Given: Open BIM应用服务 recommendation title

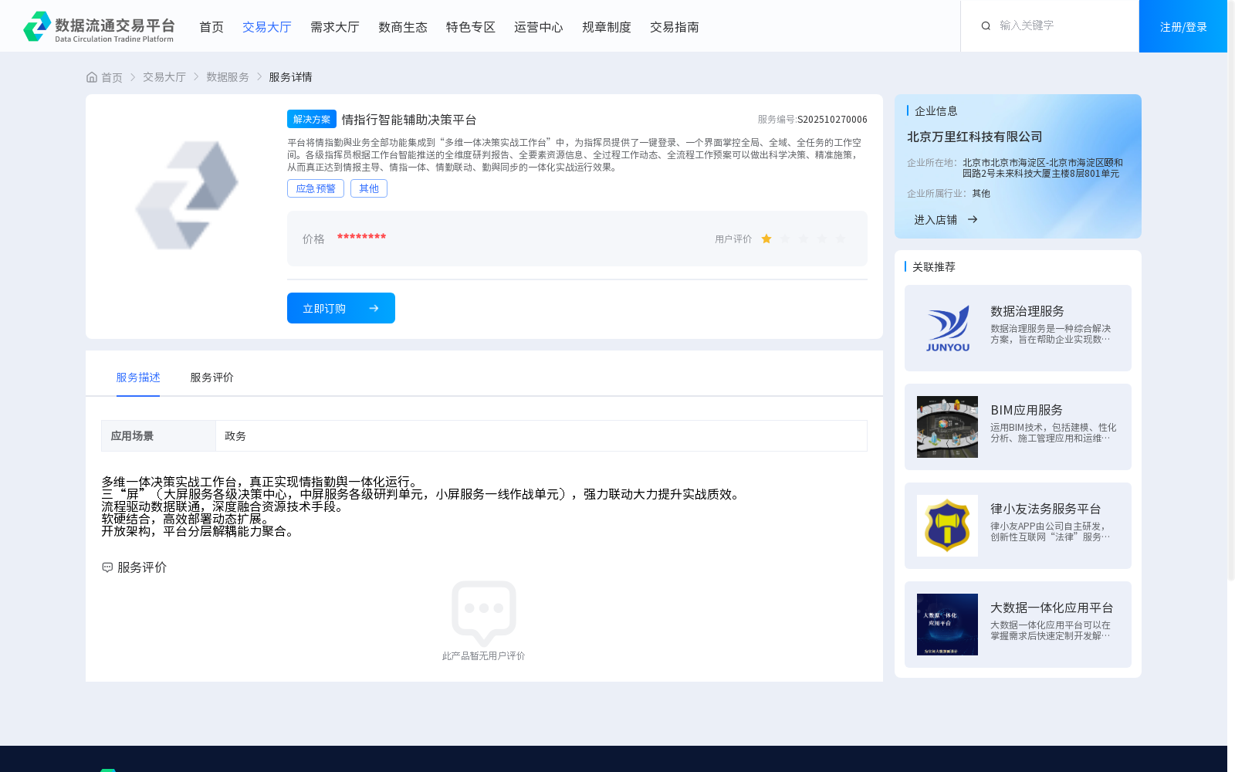Looking at the screenshot, I should pos(1027,410).
